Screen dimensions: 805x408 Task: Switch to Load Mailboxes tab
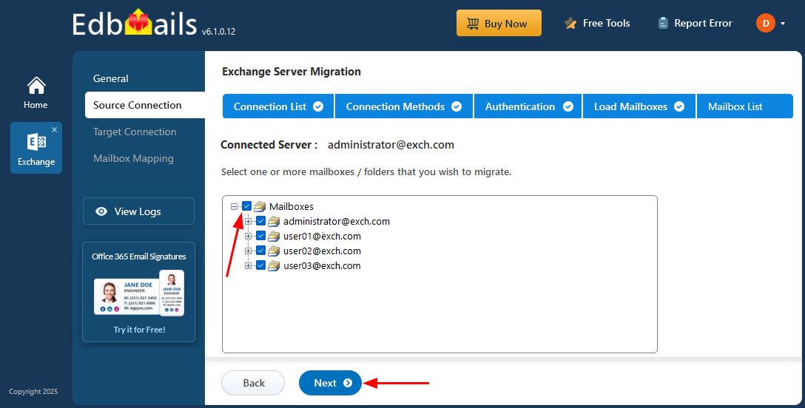coord(639,106)
